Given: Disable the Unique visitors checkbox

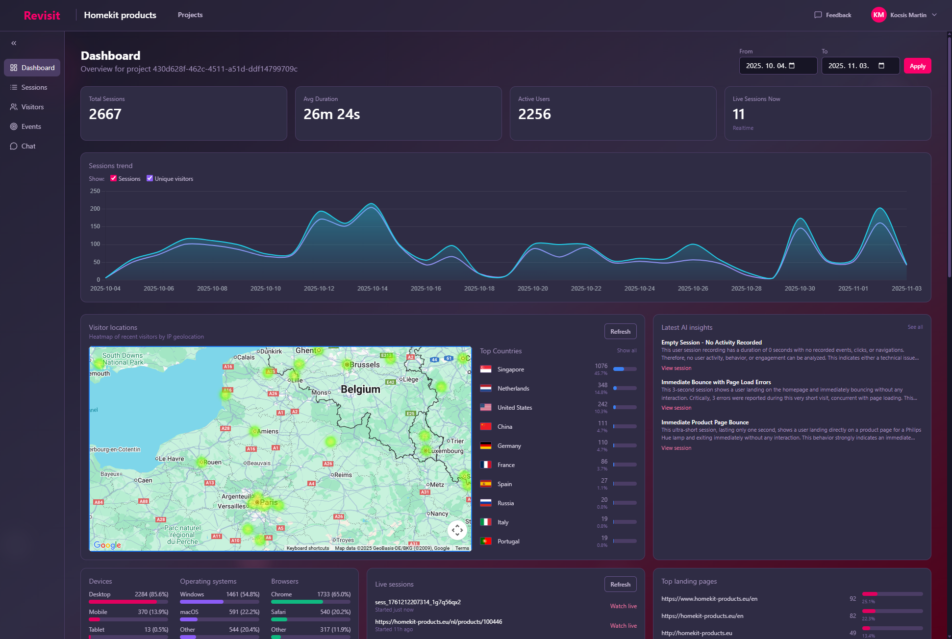Looking at the screenshot, I should point(150,178).
